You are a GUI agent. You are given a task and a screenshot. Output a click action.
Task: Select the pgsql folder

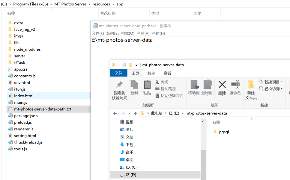[x=224, y=132]
